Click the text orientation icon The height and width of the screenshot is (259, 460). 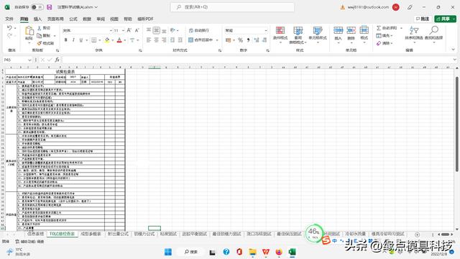point(172,30)
